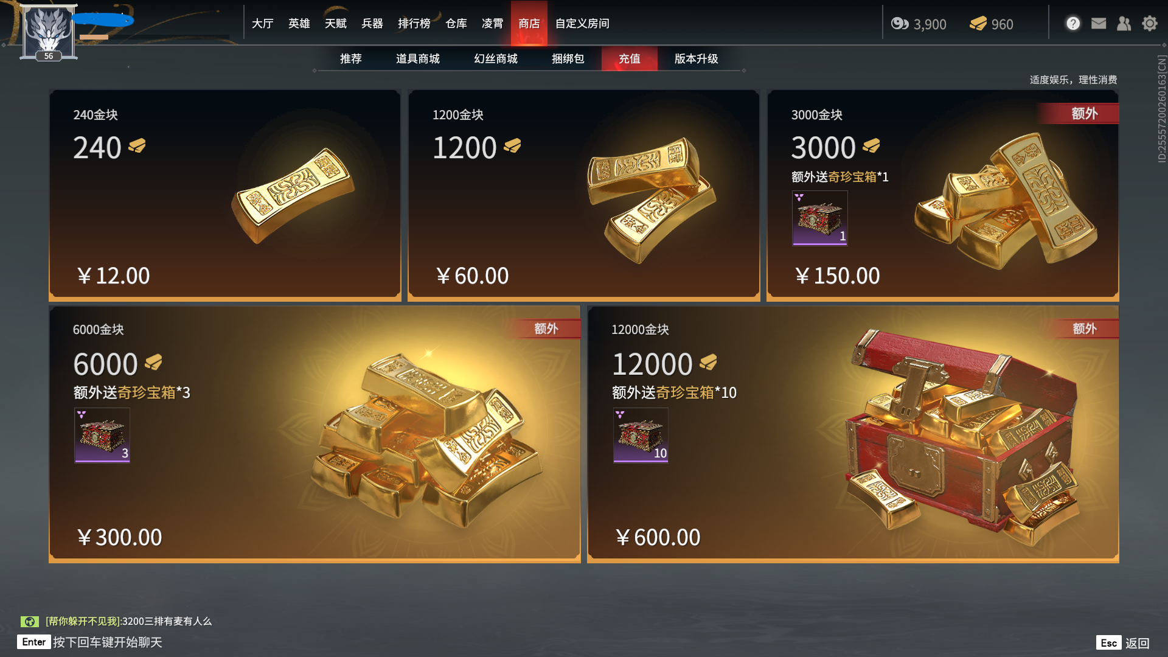
Task: Switch to the 道具商城 sub-tab
Action: click(x=418, y=58)
